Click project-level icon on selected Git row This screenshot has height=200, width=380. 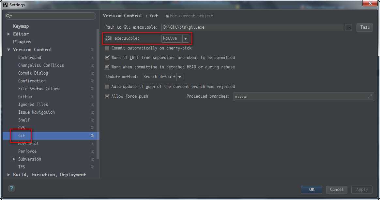(x=92, y=136)
